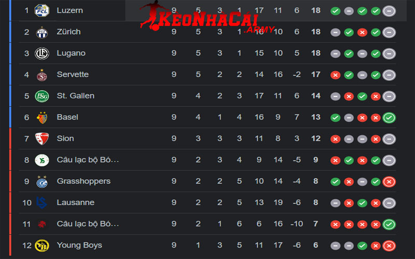415x259 pixels.
Task: Select the Zürich club logo
Action: pos(41,32)
